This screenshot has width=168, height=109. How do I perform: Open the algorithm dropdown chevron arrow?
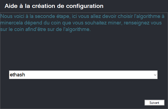tap(155, 75)
